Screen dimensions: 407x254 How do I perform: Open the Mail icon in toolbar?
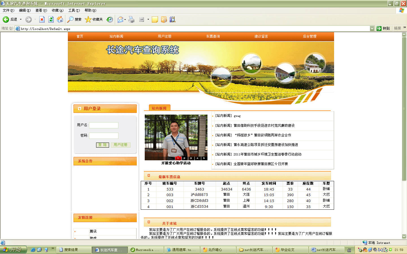point(120,19)
